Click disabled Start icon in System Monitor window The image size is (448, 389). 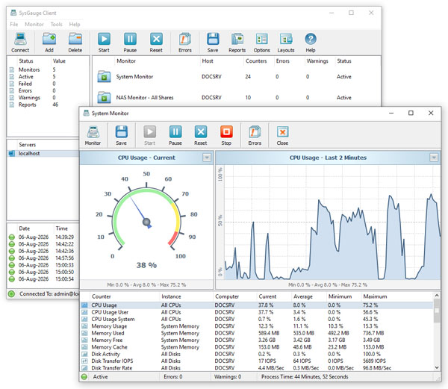click(x=150, y=132)
